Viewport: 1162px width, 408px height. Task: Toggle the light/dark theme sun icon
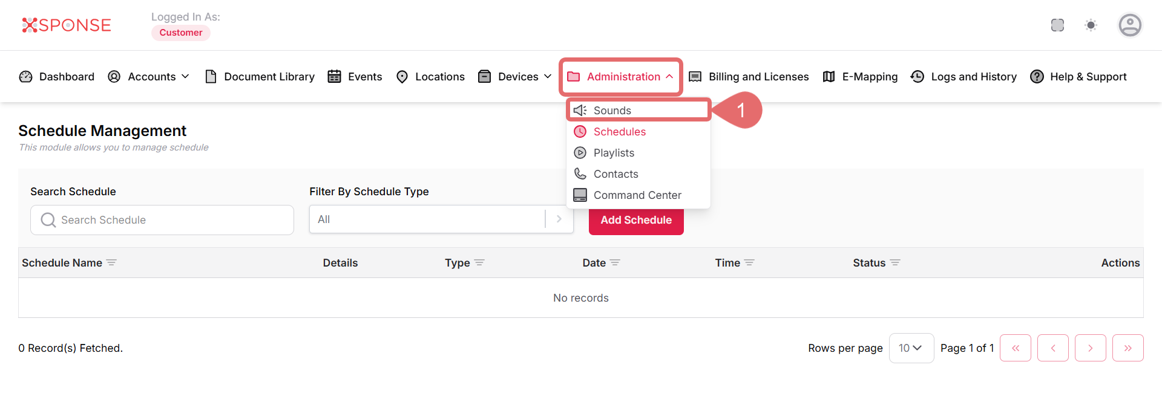[x=1091, y=25]
